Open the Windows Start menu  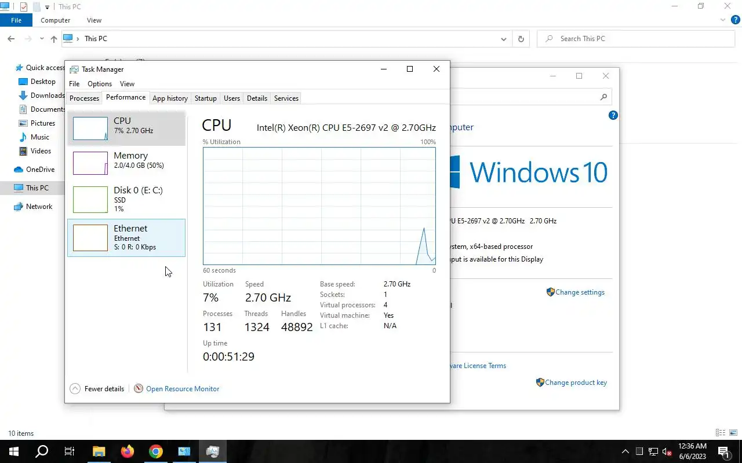(x=14, y=451)
